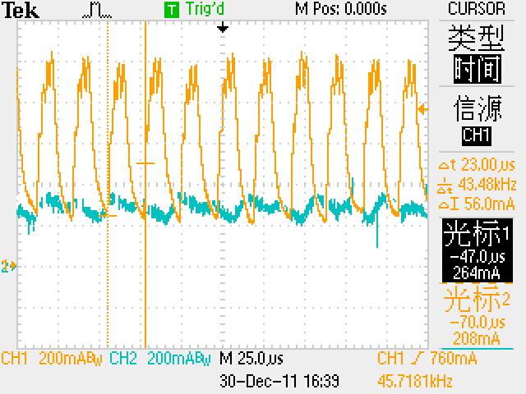This screenshot has height=394, width=526.
Task: Click the orange cursor crosshair tick mark
Action: pos(145,163)
